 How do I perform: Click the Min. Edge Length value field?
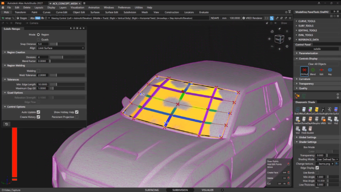43,84
